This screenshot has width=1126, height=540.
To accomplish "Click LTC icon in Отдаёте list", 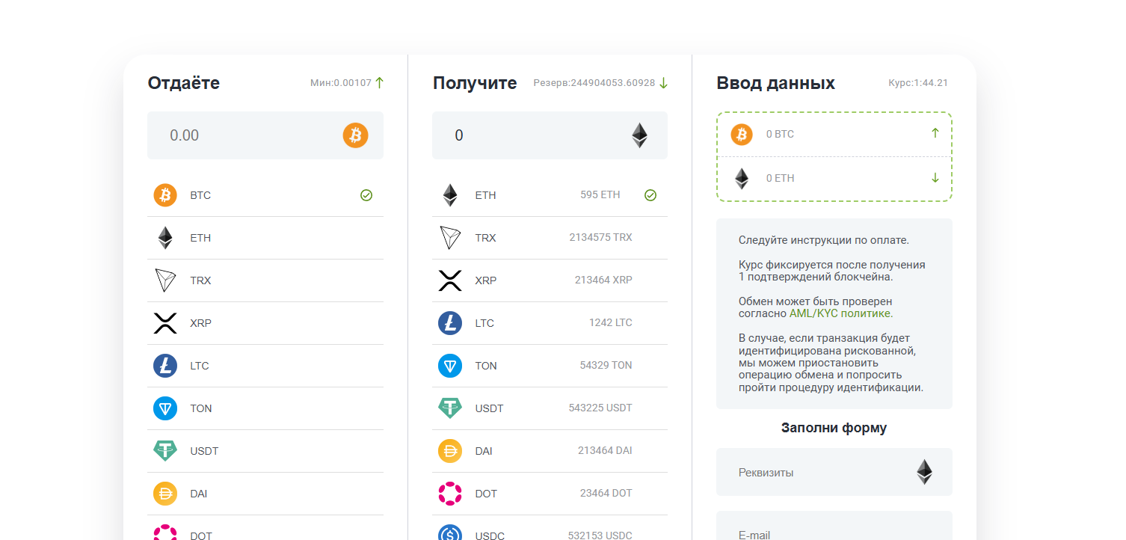I will coord(165,366).
